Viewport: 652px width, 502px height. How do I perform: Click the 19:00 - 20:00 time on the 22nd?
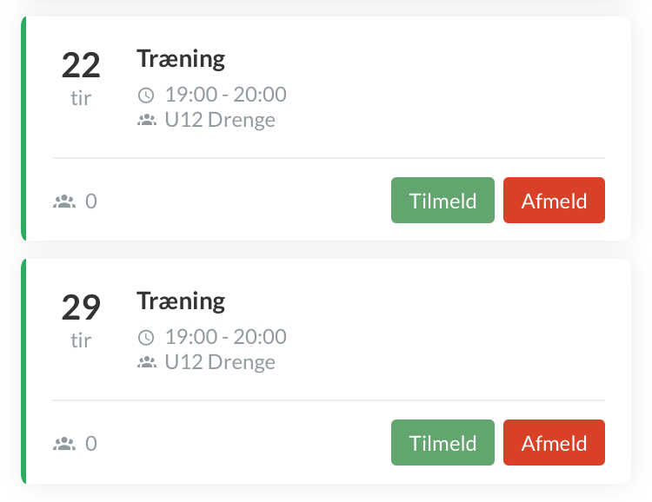coord(225,95)
